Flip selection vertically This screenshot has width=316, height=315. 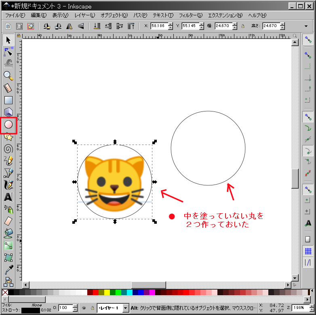(x=80, y=26)
